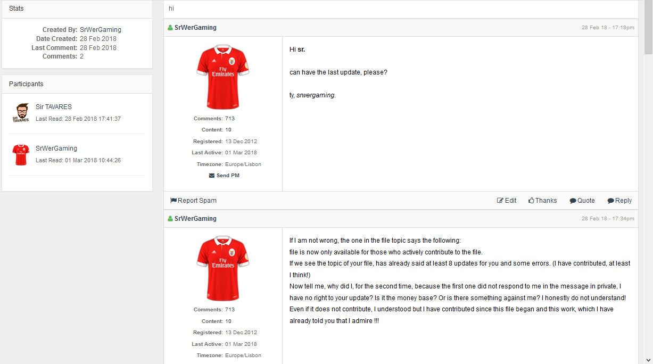
Task: Click Send PM in first post
Action: [x=228, y=176]
